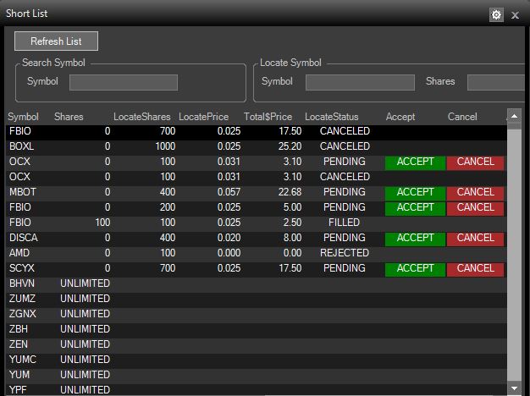Accept the pending OCX locate
Screen dimensions: 530x396
[x=415, y=162]
